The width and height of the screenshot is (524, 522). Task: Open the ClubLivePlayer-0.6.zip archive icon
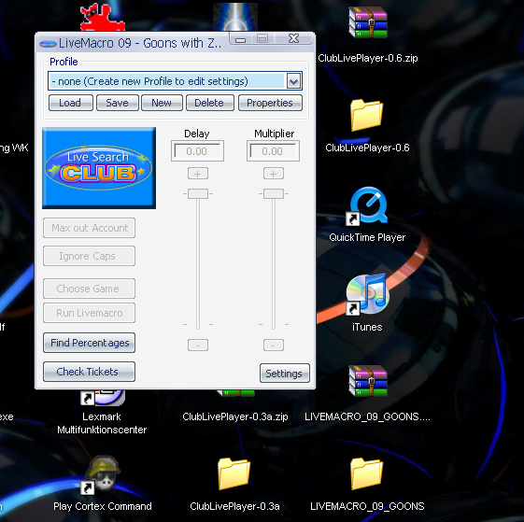pyautogui.click(x=368, y=22)
